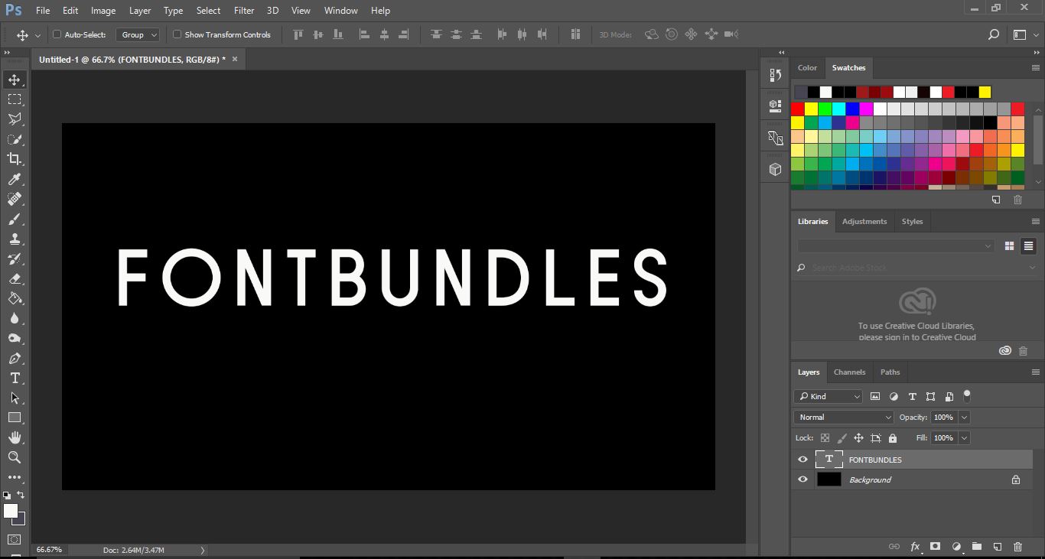
Task: Select the Rectangular Marquee tool
Action: click(x=15, y=99)
